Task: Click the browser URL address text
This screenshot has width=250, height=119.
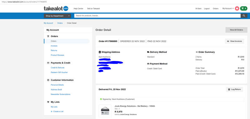Action: [24, 2]
